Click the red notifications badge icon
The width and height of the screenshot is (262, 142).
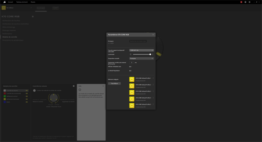pyautogui.click(x=241, y=2)
